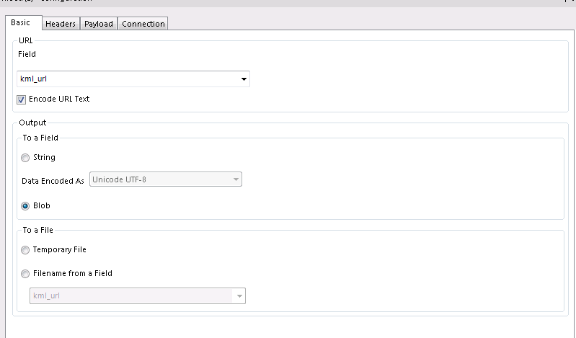Open the disabled filename field dropdown
This screenshot has height=338, width=576.
pyautogui.click(x=138, y=295)
